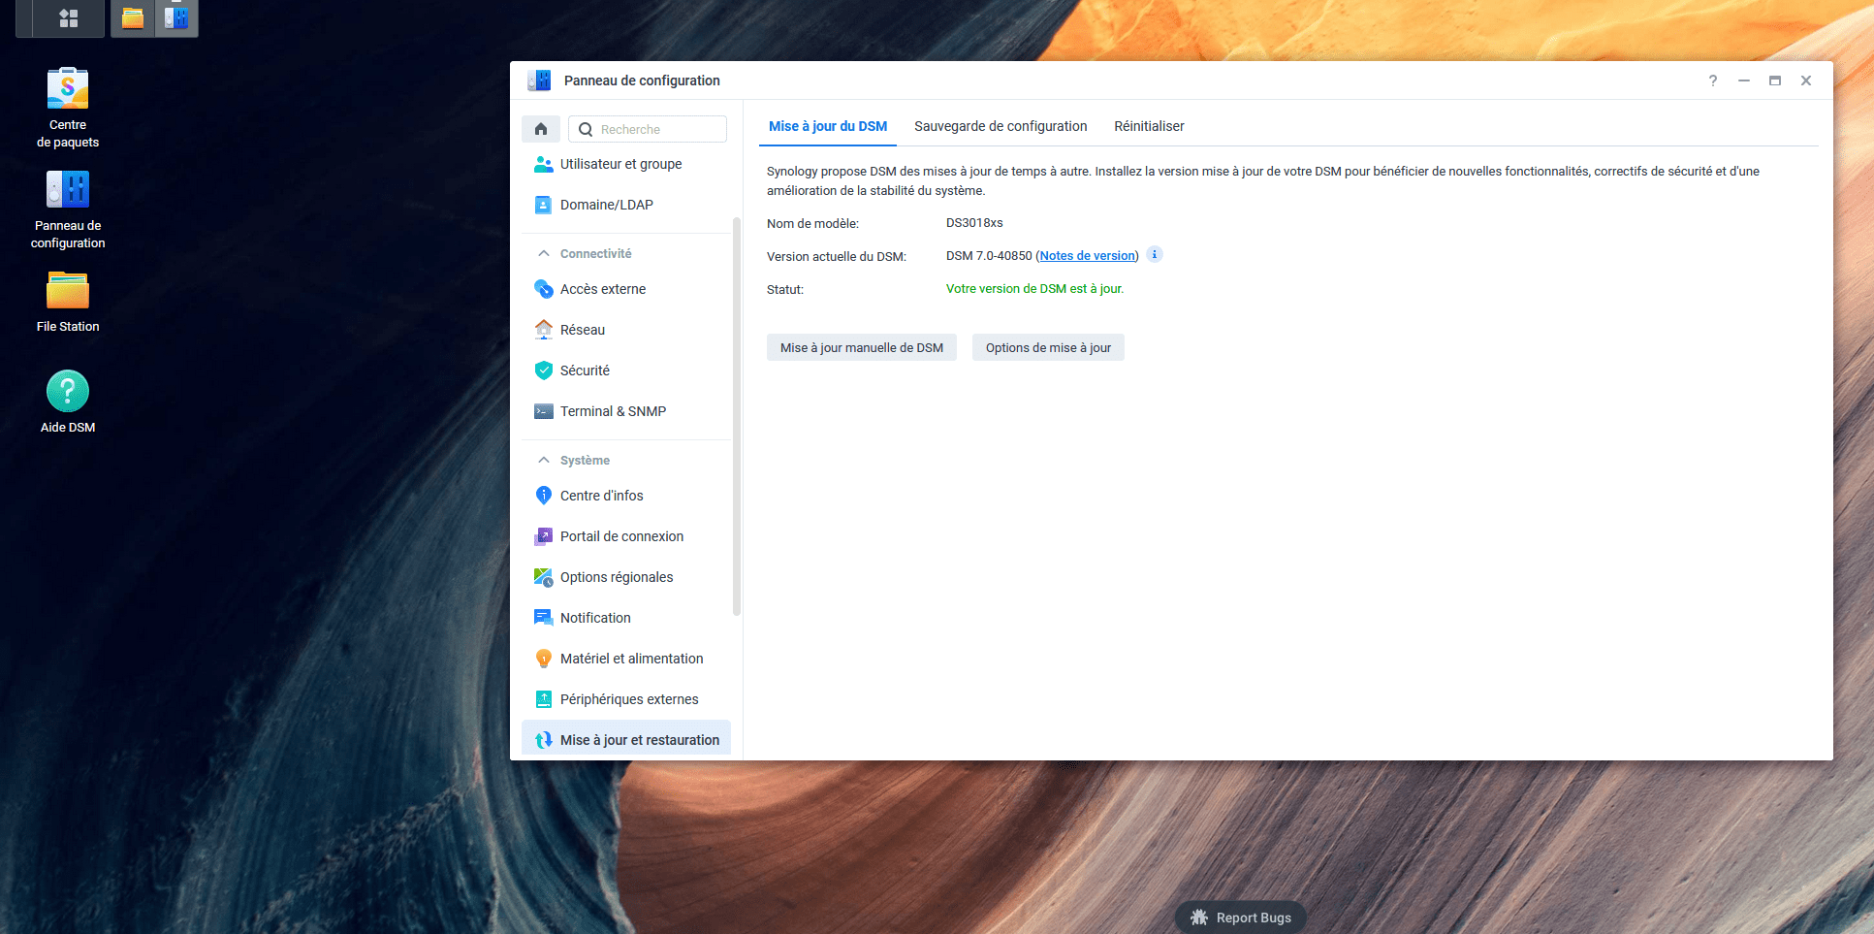
Task: Click Mise à jour manuelle de DSM
Action: [861, 346]
